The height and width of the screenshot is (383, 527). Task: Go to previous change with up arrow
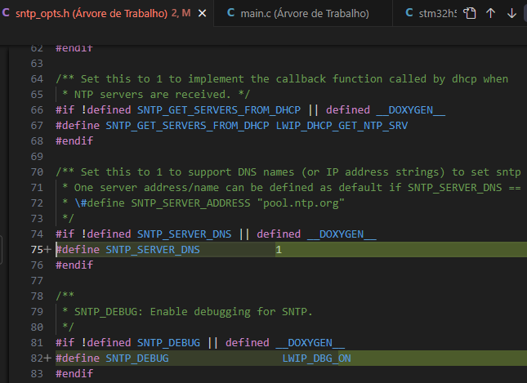[x=490, y=14]
